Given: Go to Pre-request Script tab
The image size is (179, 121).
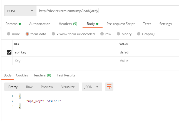Looking at the screenshot, I should [121, 24].
